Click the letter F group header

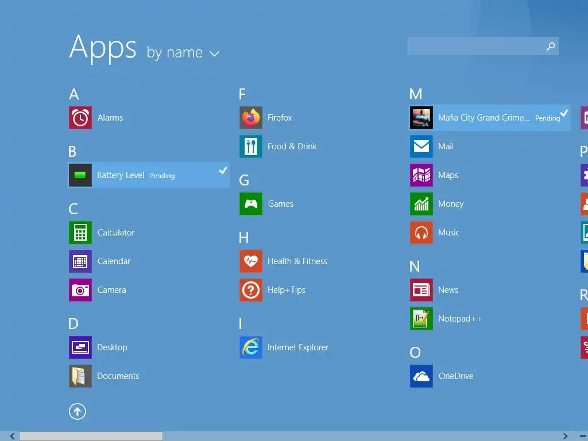click(x=242, y=94)
